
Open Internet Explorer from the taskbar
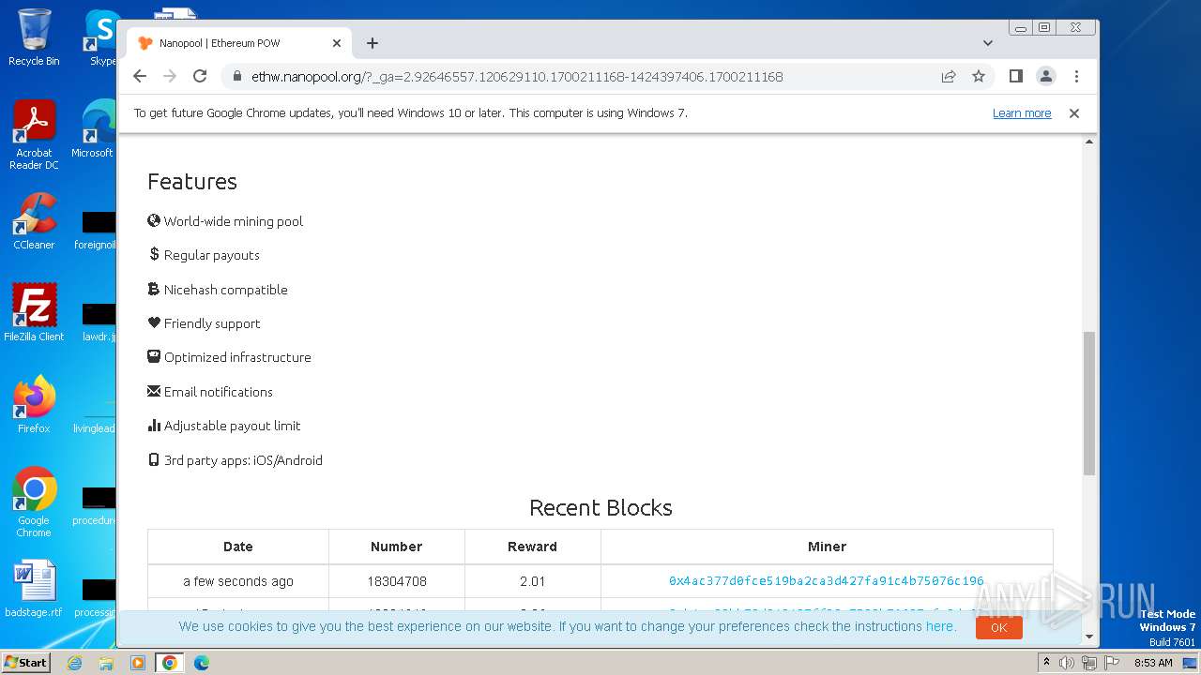(74, 663)
